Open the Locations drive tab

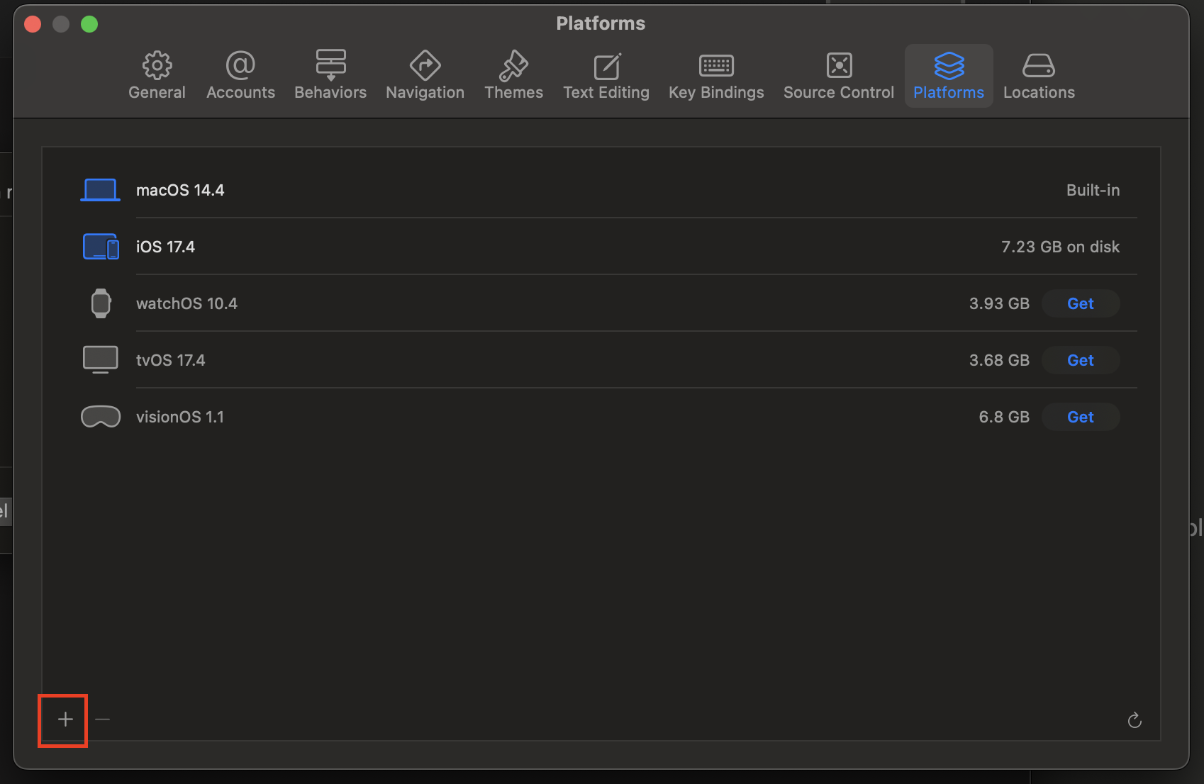[x=1039, y=76]
